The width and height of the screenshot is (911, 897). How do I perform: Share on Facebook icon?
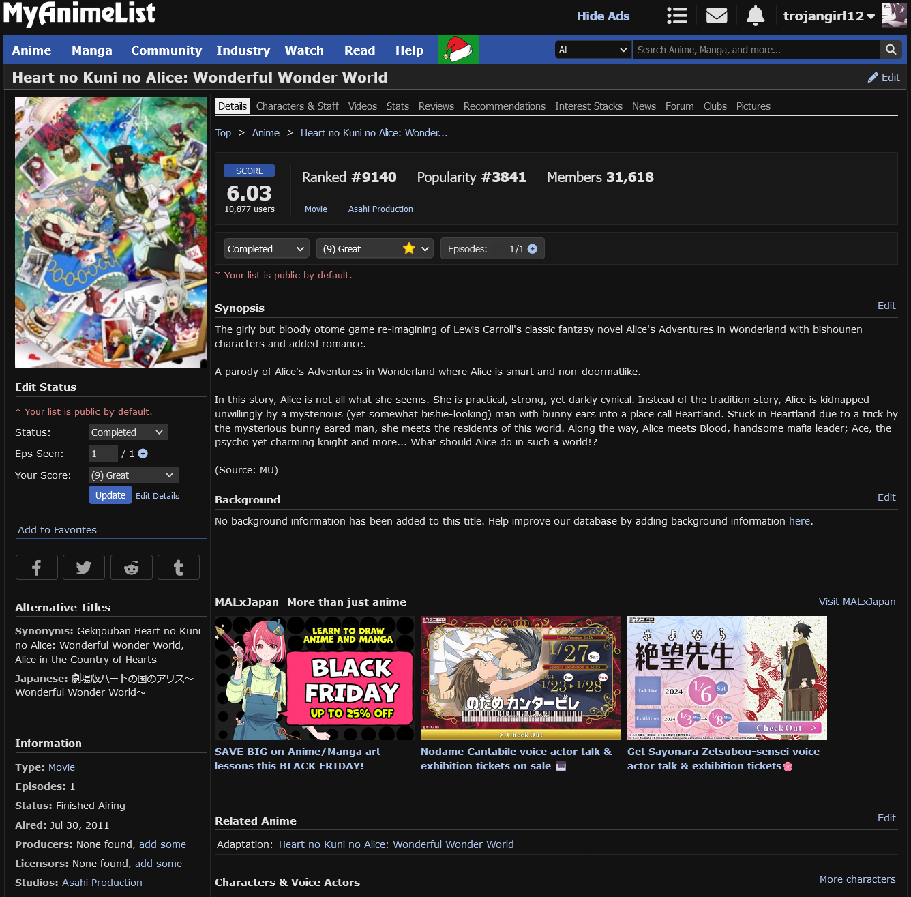36,568
